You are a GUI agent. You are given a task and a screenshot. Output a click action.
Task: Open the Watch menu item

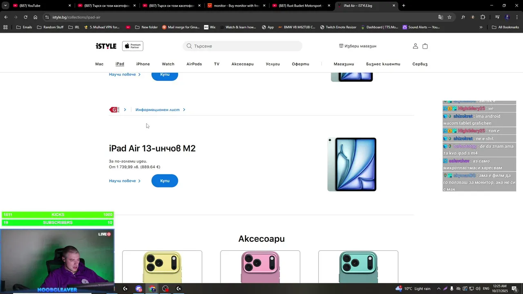(168, 64)
